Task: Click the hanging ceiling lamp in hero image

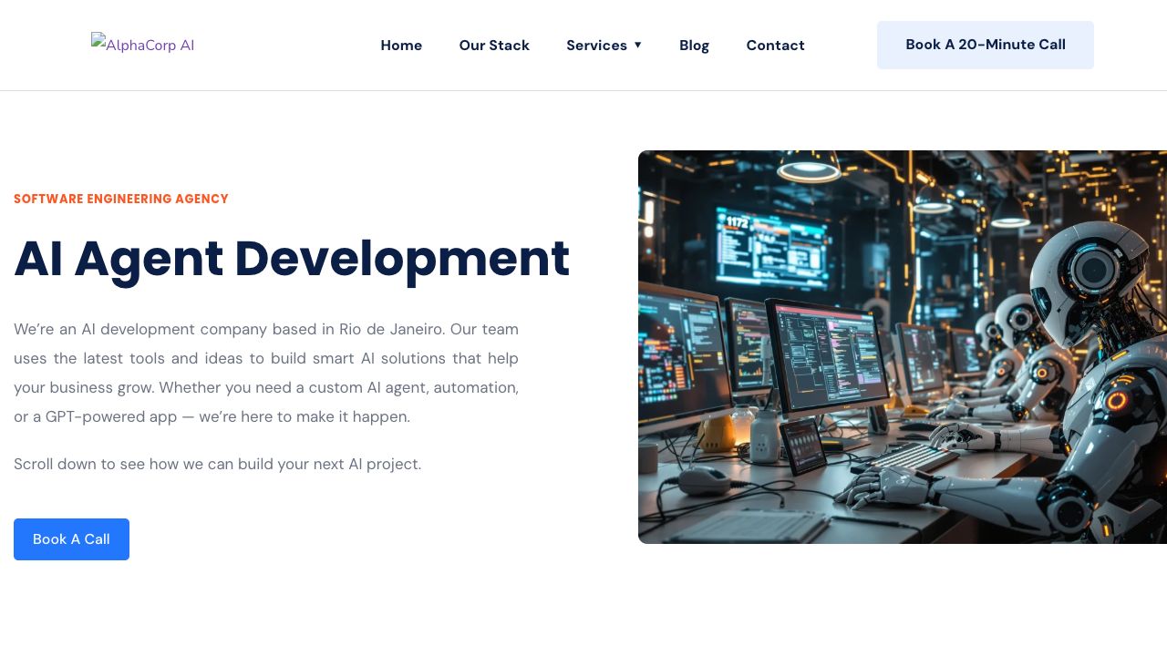Action: 808,169
